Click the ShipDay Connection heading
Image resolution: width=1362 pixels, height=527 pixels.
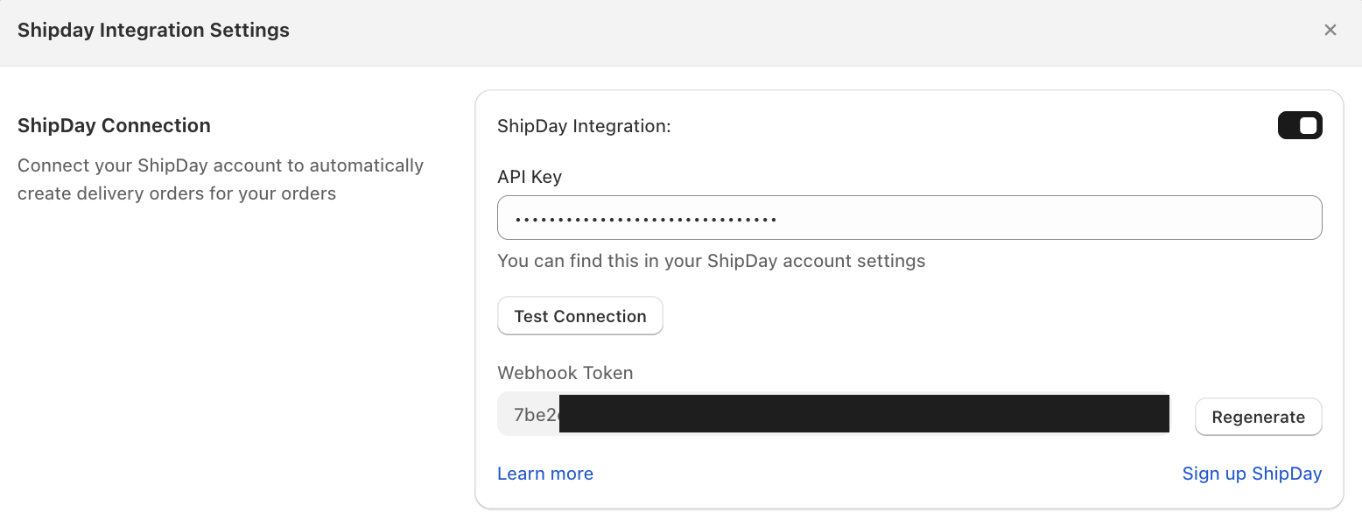click(x=114, y=125)
